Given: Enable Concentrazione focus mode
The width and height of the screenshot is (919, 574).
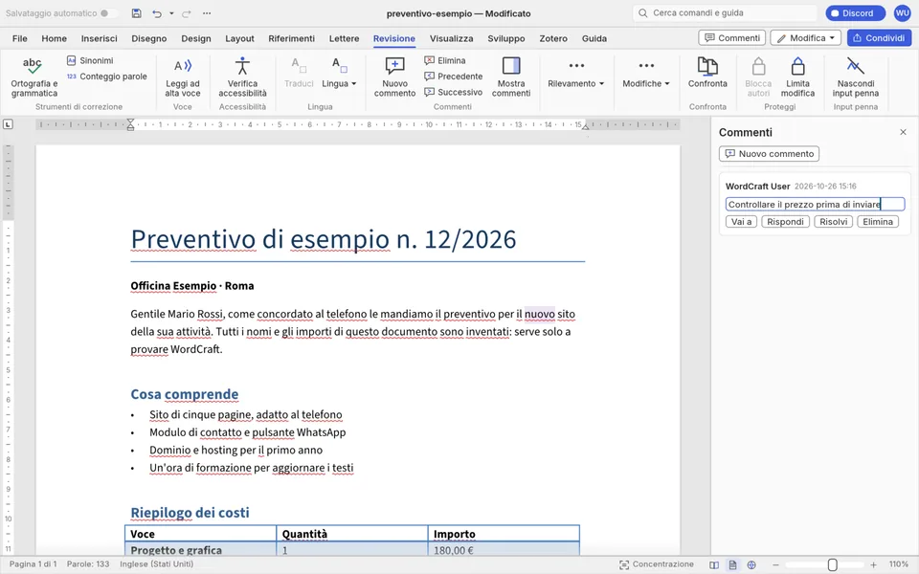Looking at the screenshot, I should [x=657, y=564].
